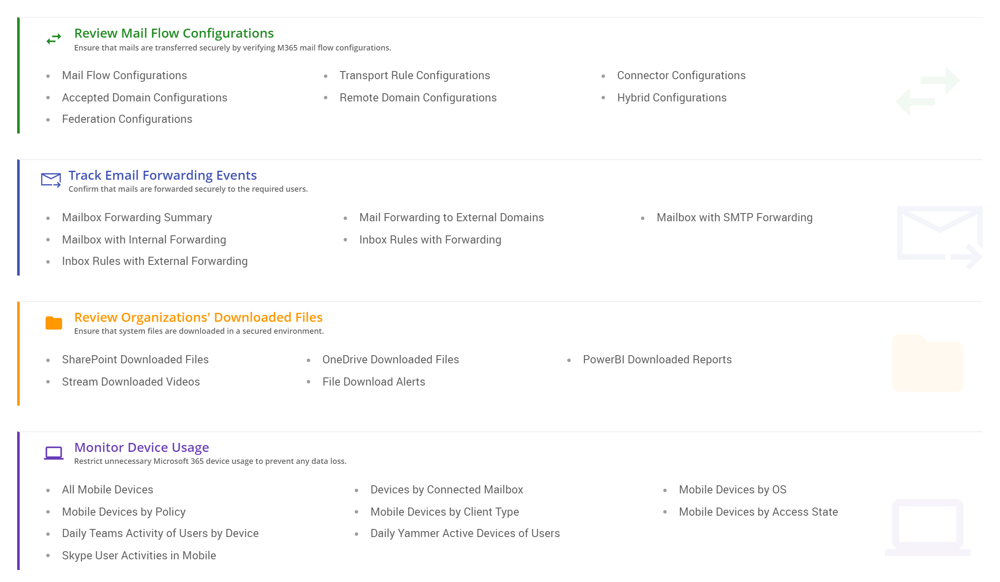Click the faded green arrows watermark icon
Image resolution: width=1000 pixels, height=582 pixels.
coord(928,91)
